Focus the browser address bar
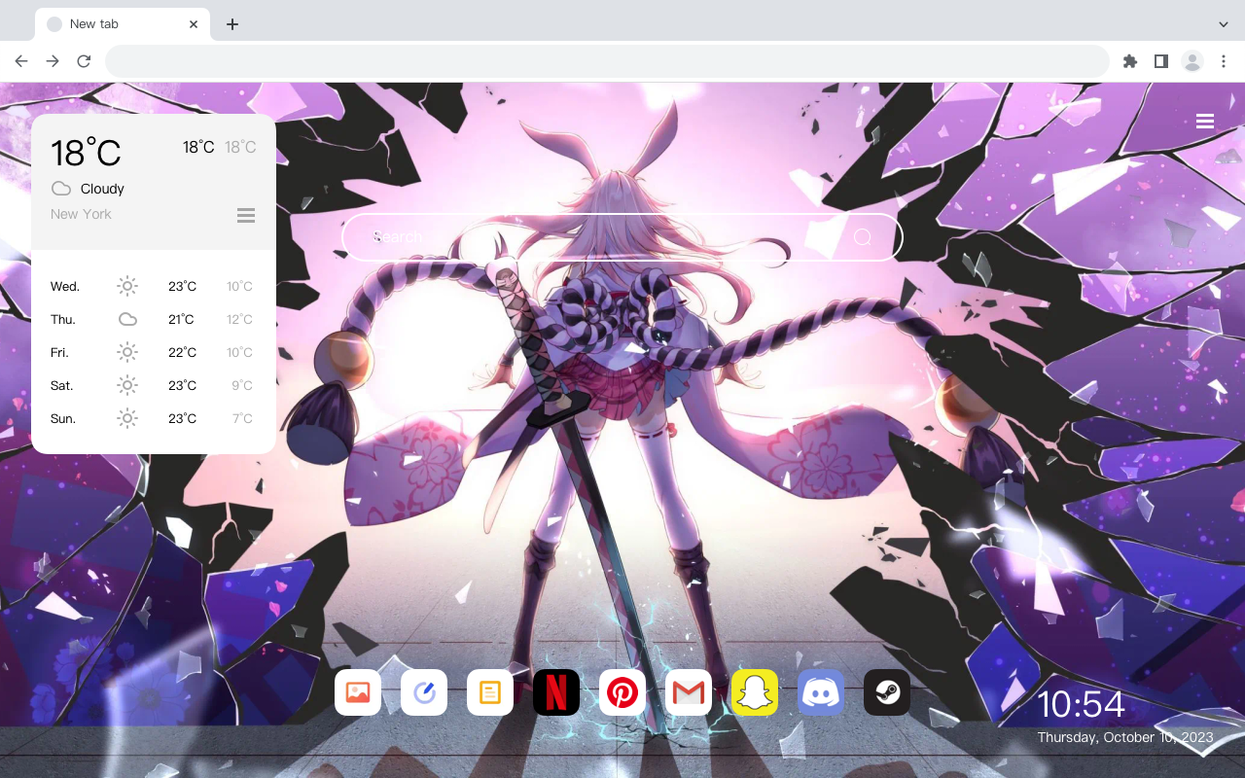The image size is (1245, 778). (607, 61)
